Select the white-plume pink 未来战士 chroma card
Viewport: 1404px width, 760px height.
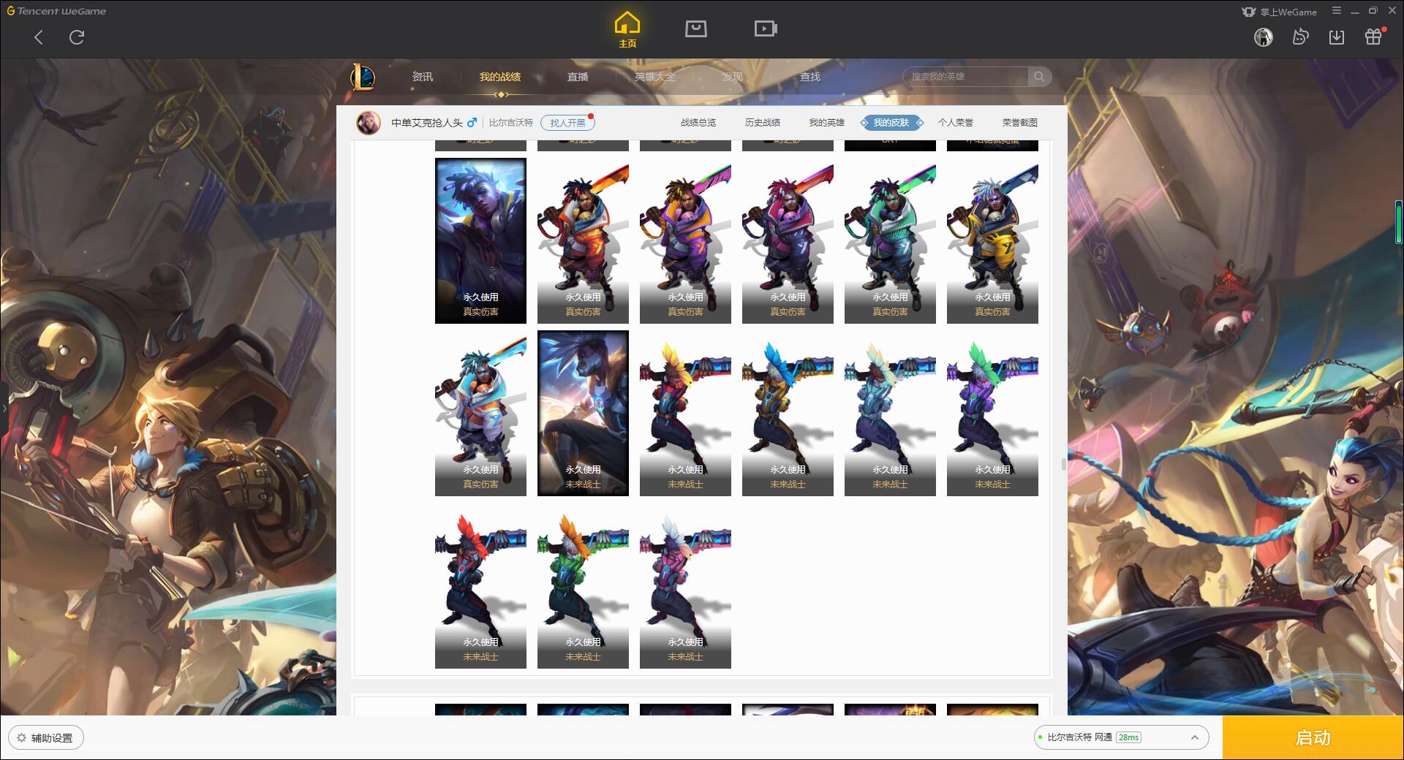click(685, 585)
